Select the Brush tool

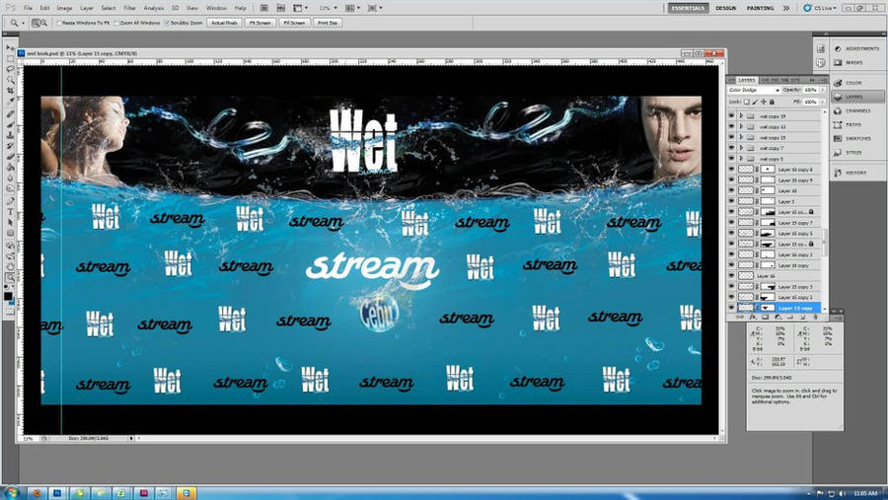[10, 124]
